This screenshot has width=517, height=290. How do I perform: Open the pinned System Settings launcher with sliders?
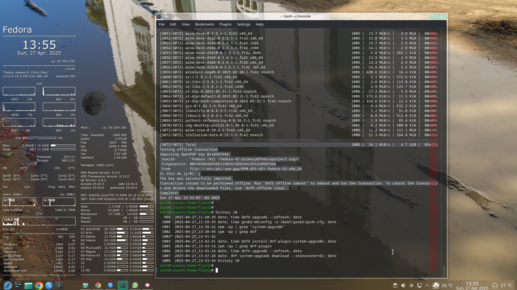(18, 285)
